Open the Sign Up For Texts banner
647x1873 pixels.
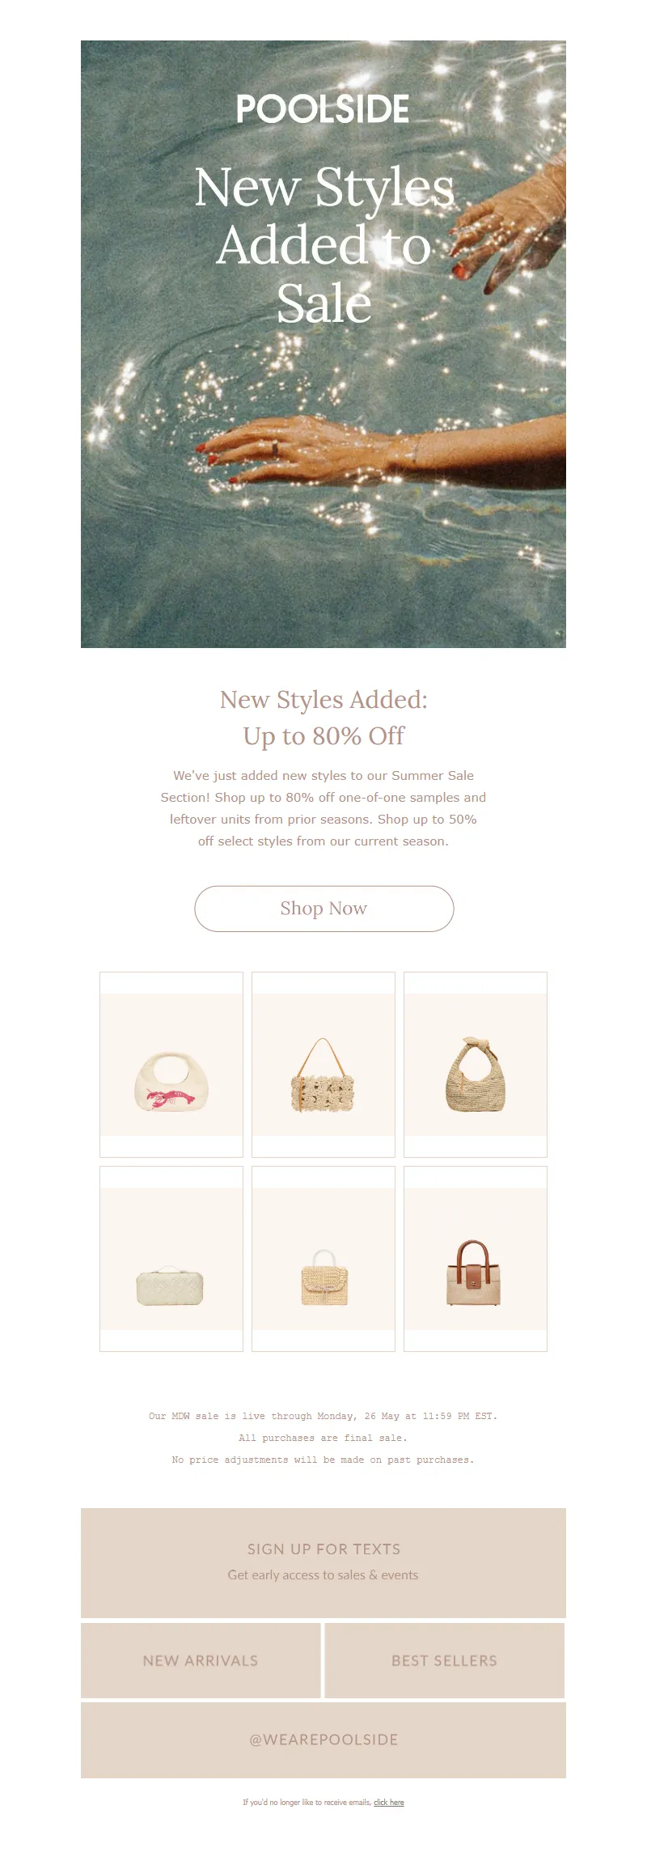pos(323,1562)
